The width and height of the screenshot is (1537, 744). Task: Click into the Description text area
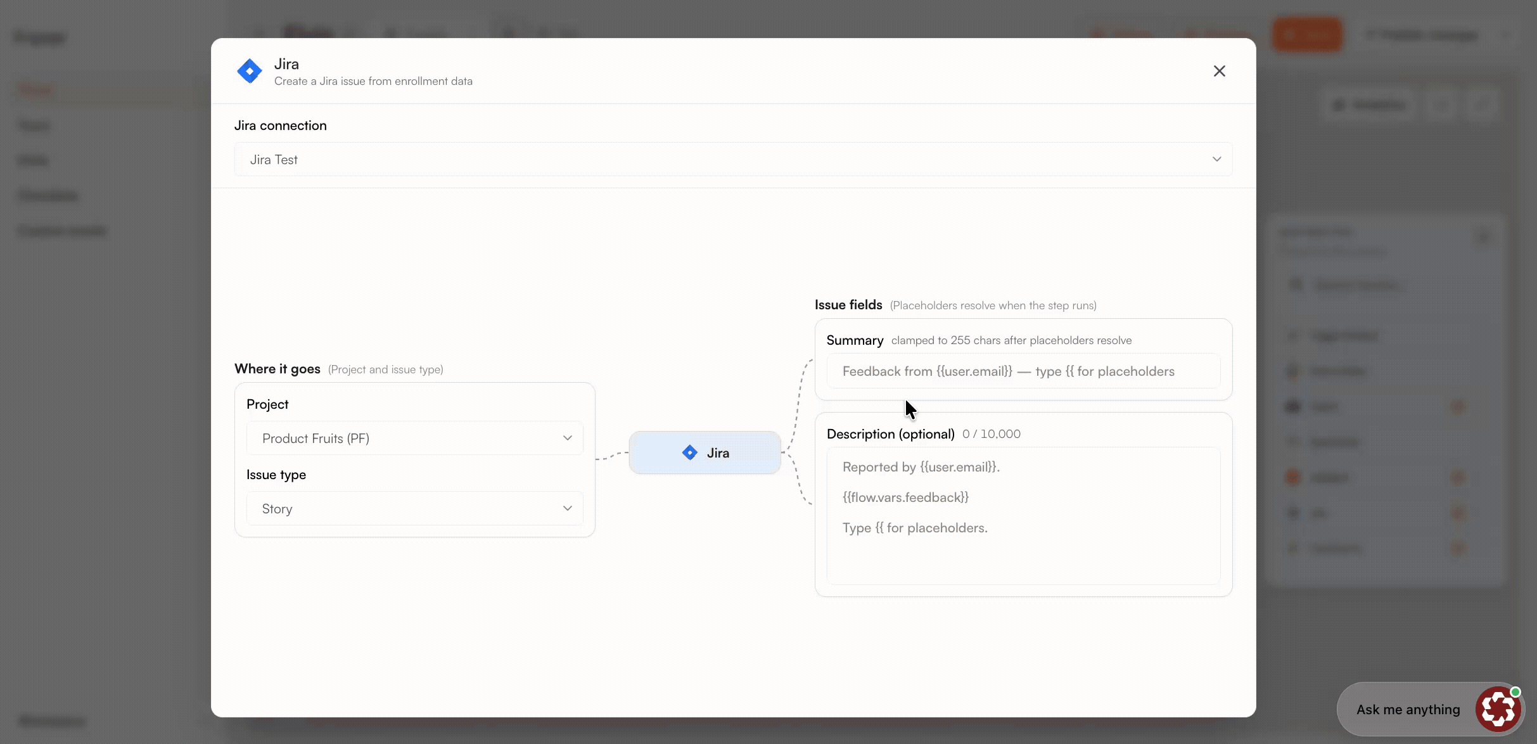(x=1023, y=516)
